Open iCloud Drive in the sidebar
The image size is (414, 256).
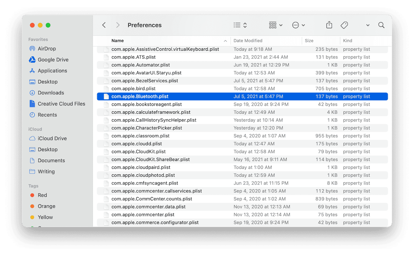point(52,139)
